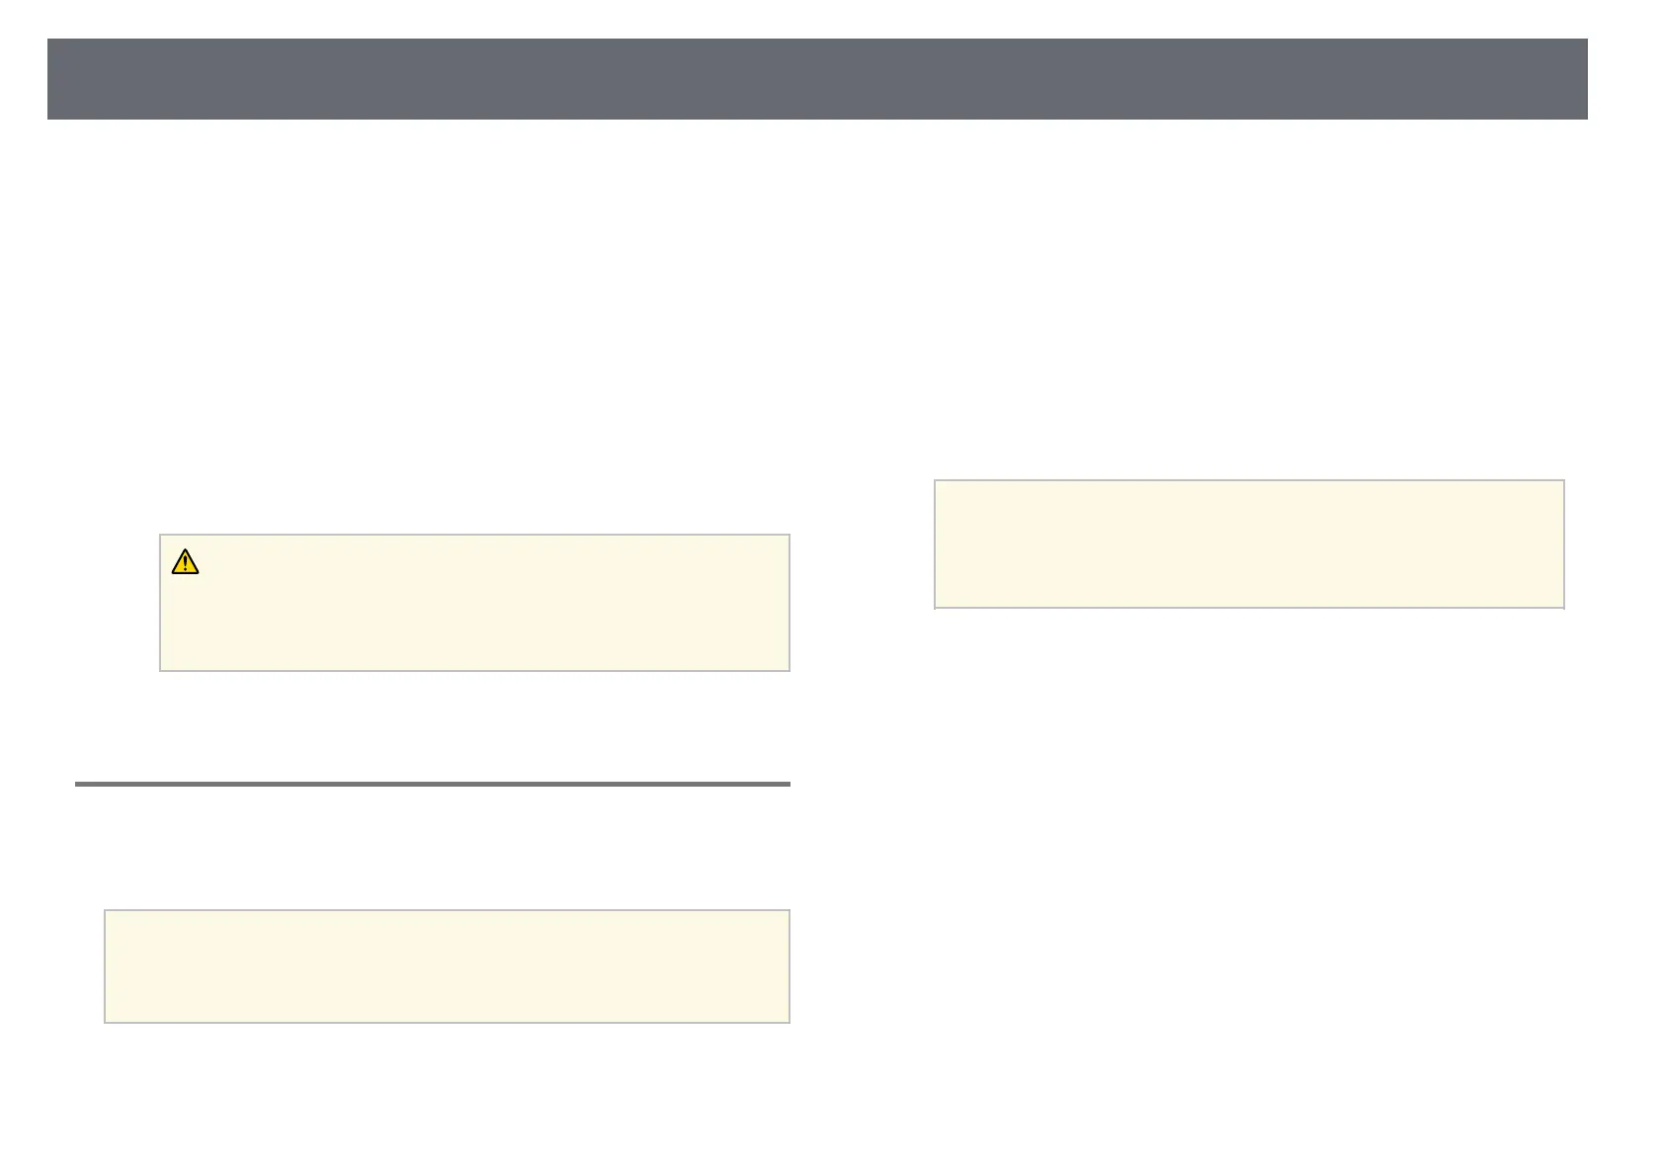Click the left edge of the right-column note box
Viewport: 1664px width, 1176px height.
pos(937,544)
